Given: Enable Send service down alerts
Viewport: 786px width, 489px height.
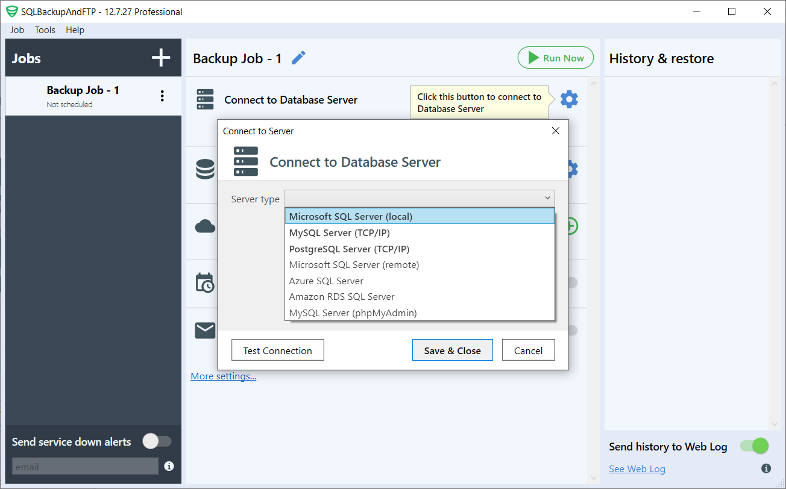Looking at the screenshot, I should click(x=157, y=441).
